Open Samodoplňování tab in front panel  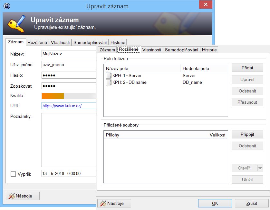pos(181,50)
